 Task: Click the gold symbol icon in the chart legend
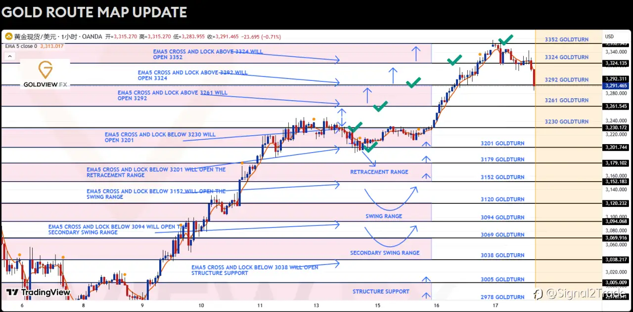[8, 37]
